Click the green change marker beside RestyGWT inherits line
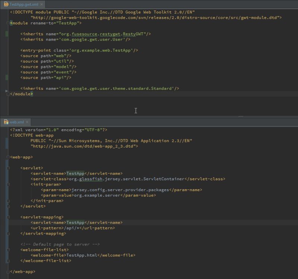The height and width of the screenshot is (279, 298). pyautogui.click(x=7, y=34)
